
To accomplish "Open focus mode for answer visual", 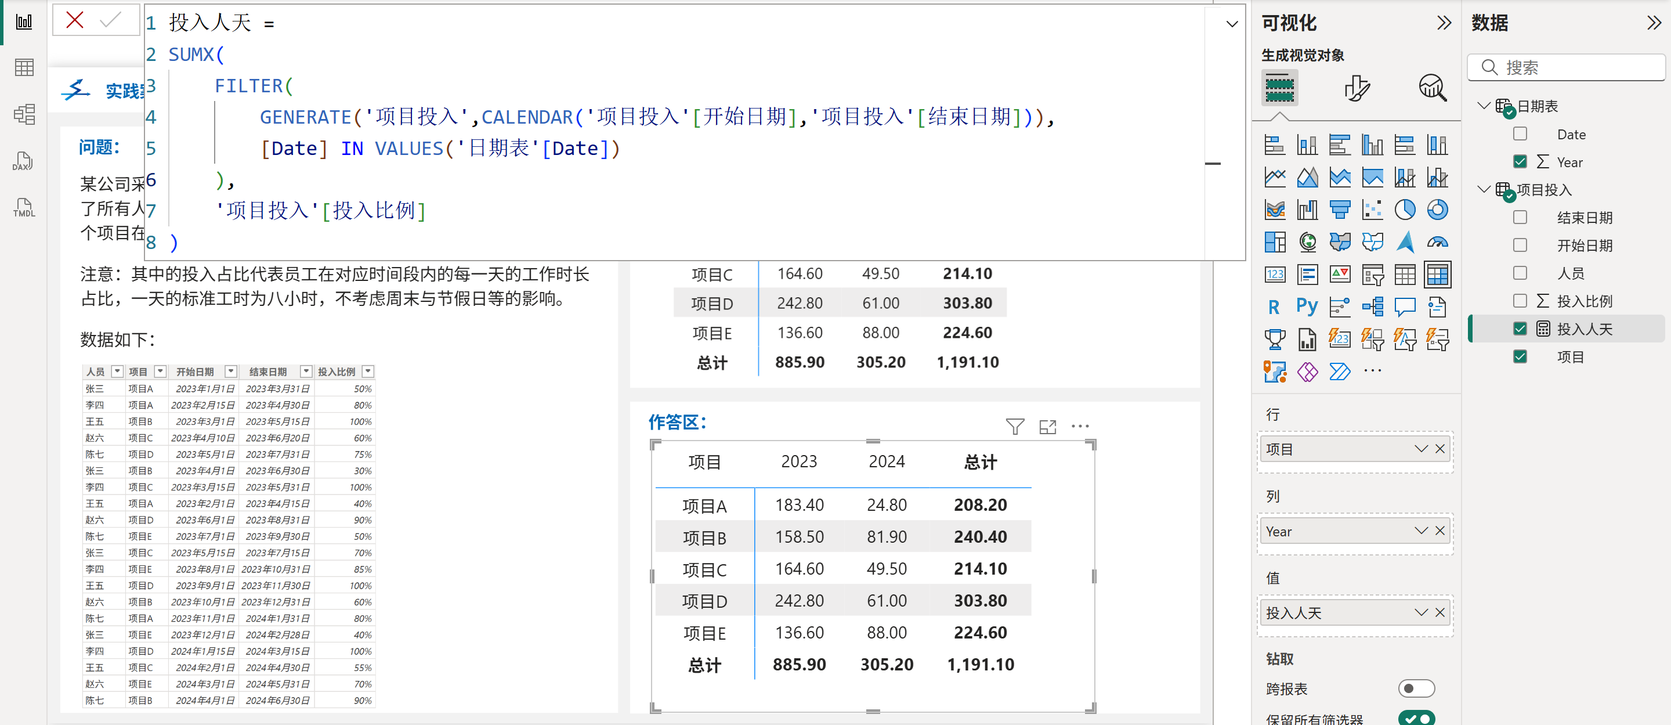I will [1047, 427].
